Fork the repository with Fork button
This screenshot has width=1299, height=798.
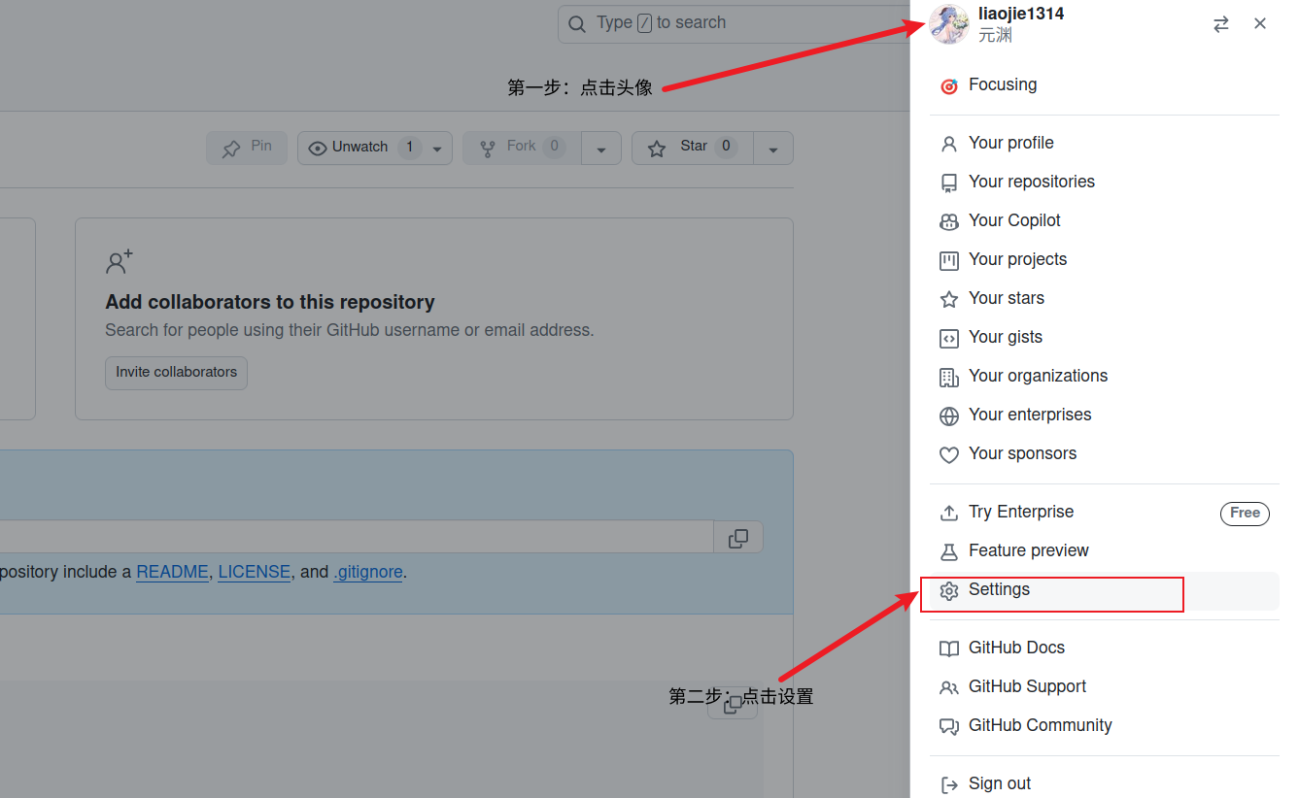tap(522, 148)
